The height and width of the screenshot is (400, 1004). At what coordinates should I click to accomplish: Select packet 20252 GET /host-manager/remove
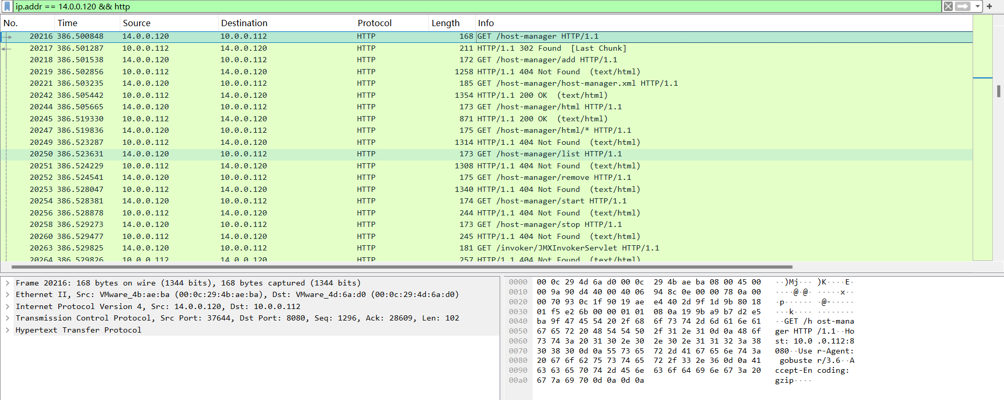[x=487, y=177]
